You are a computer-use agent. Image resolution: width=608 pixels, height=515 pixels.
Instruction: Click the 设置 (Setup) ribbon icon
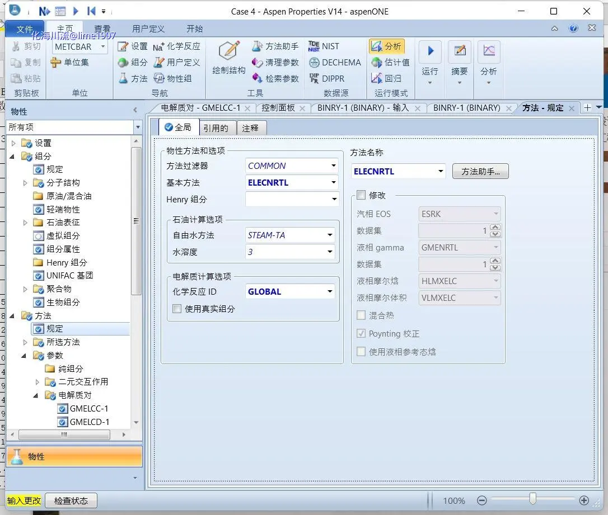(x=132, y=46)
